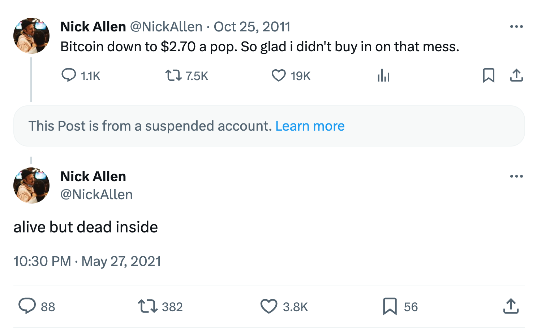This screenshot has width=537, height=332.
Task: Bookmark the "alive but dead inside" post
Action: 390,306
